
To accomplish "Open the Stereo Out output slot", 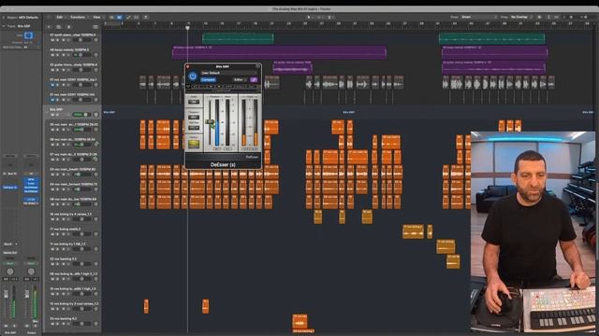I will click(x=10, y=253).
